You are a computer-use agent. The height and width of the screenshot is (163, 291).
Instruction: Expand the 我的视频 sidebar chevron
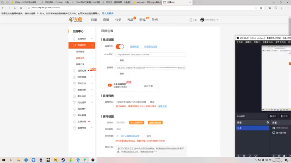[x=92, y=103]
